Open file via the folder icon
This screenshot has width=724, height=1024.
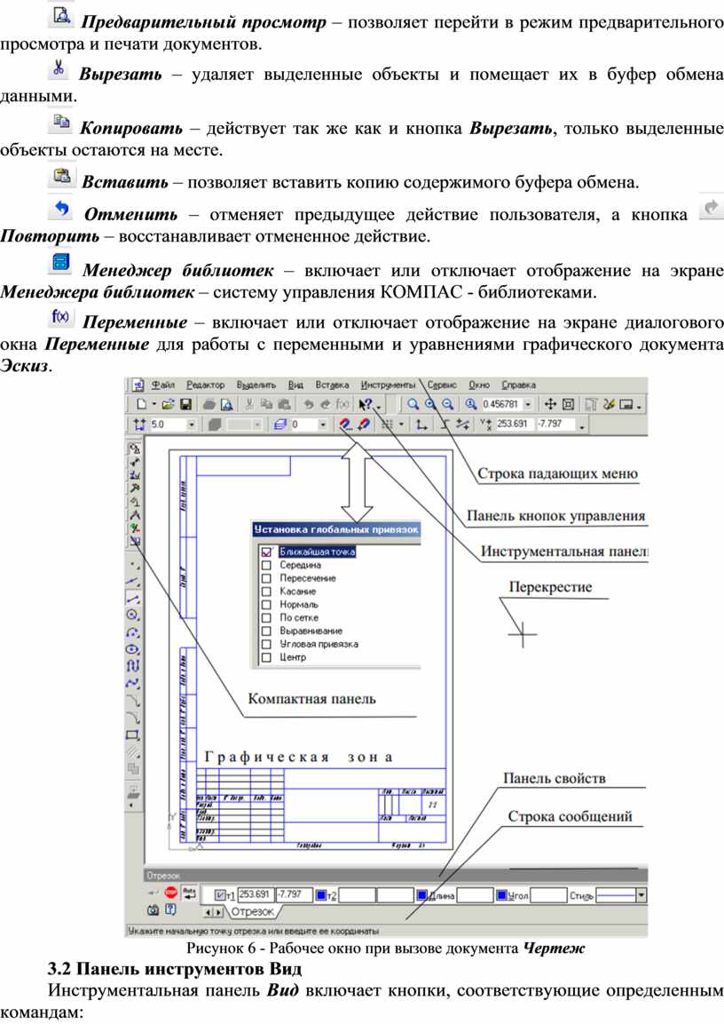(167, 405)
